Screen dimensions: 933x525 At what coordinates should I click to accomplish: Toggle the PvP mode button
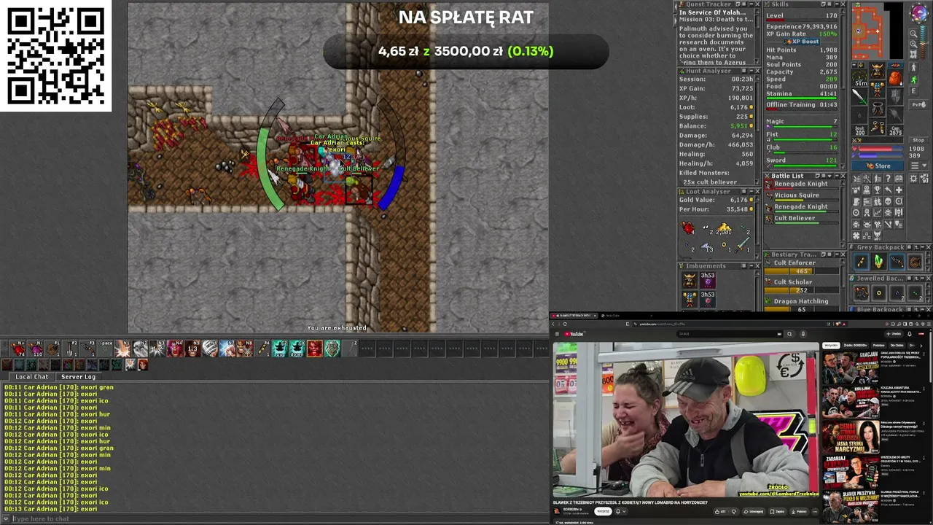click(x=918, y=105)
